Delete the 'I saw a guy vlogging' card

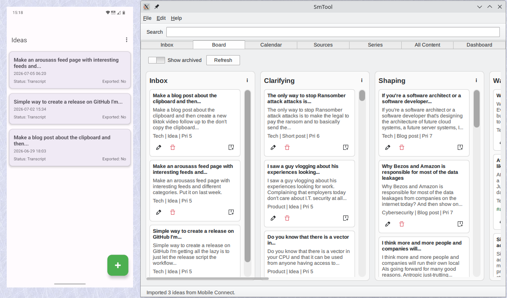287,218
